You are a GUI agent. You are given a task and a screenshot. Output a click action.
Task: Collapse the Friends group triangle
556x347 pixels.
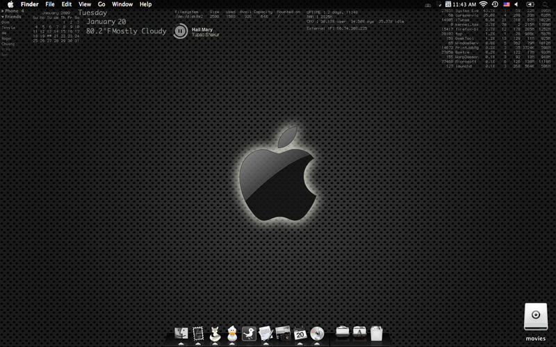(3, 17)
